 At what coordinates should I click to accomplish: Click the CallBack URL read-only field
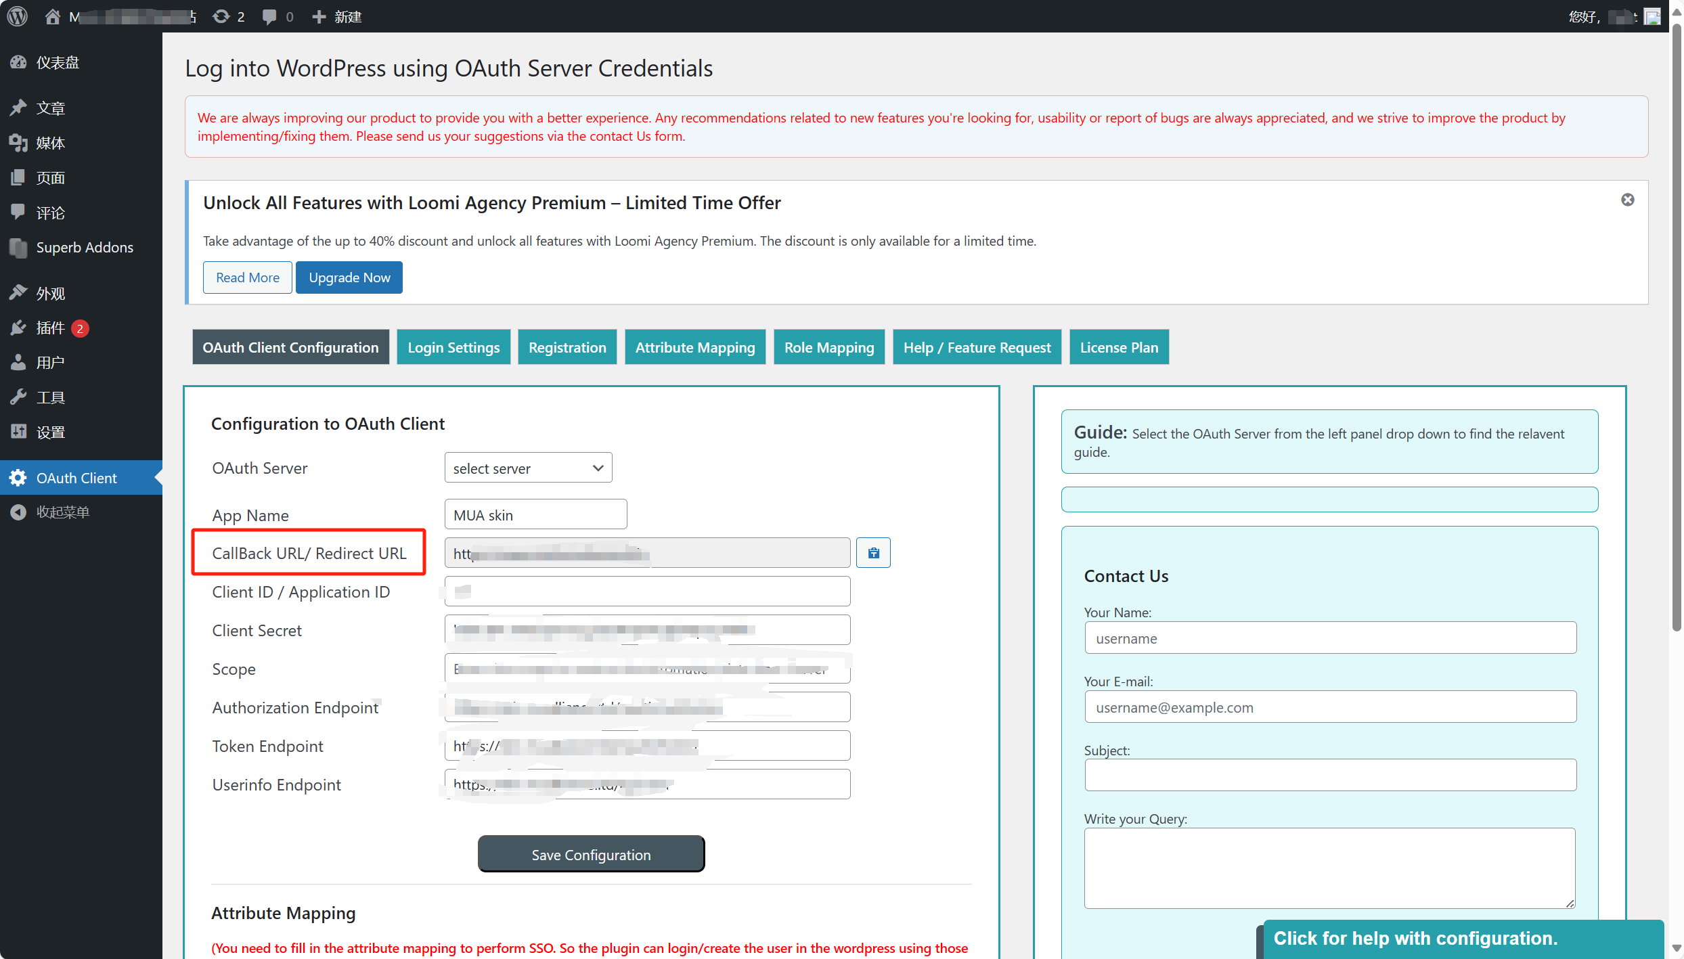click(647, 553)
